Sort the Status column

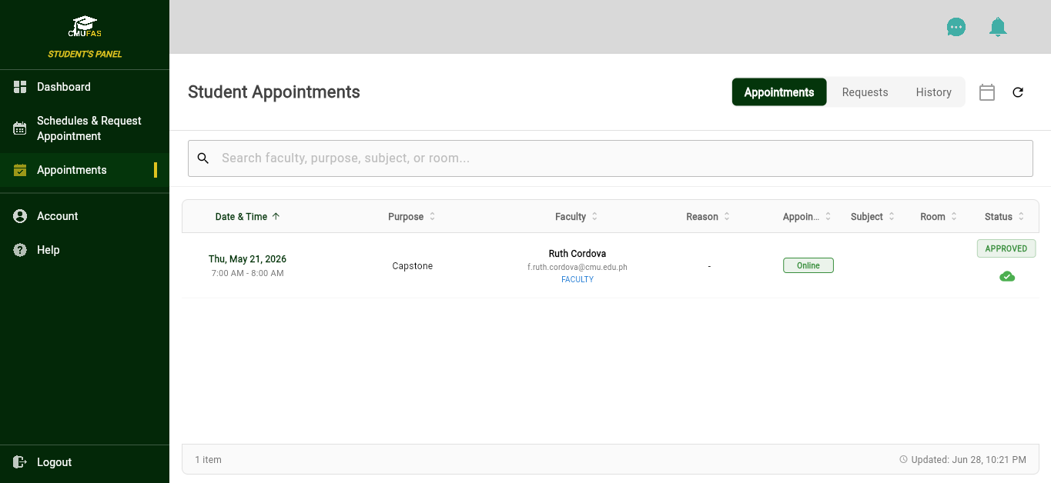1005,217
